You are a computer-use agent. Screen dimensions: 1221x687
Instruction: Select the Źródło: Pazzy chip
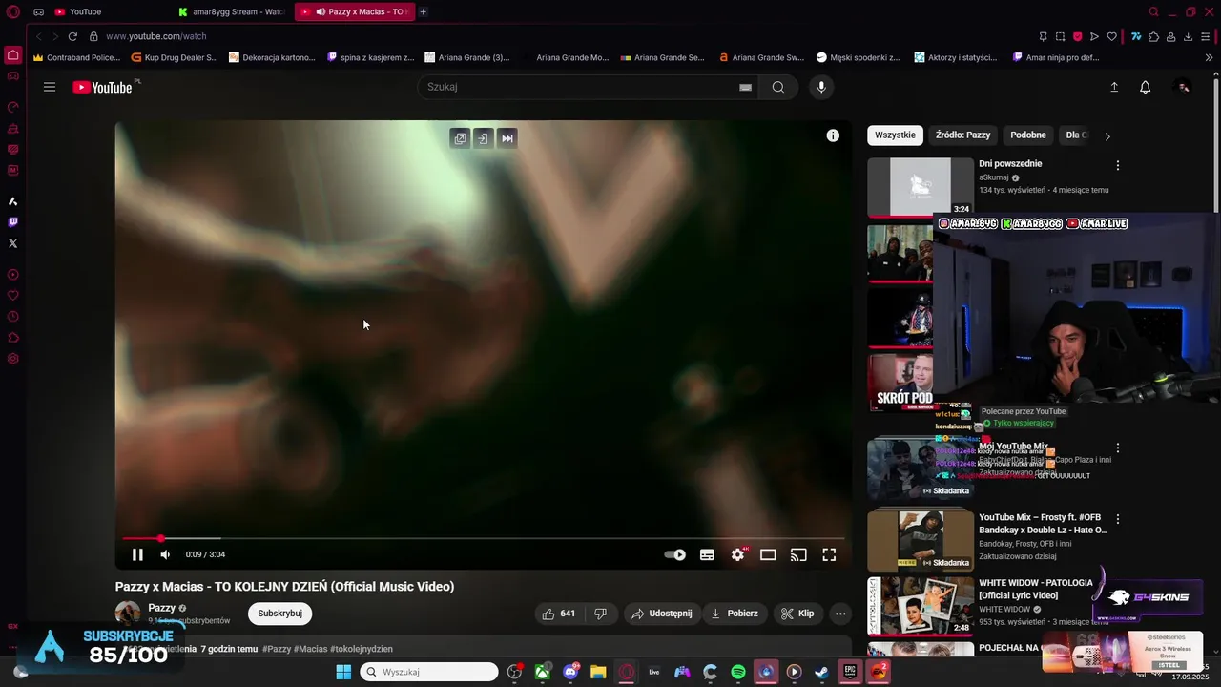point(962,135)
